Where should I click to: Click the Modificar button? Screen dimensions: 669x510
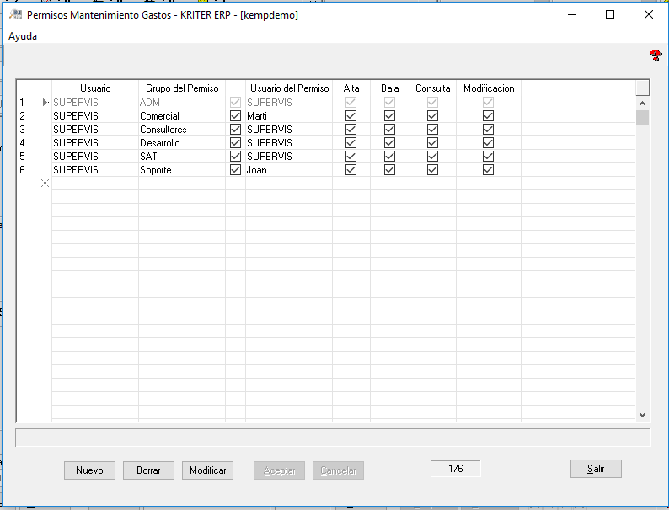207,470
